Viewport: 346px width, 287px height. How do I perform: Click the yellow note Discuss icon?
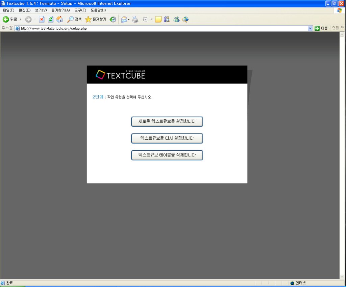[158, 19]
